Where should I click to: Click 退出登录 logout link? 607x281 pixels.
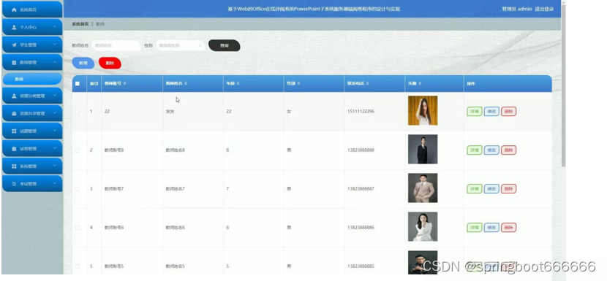click(x=544, y=9)
